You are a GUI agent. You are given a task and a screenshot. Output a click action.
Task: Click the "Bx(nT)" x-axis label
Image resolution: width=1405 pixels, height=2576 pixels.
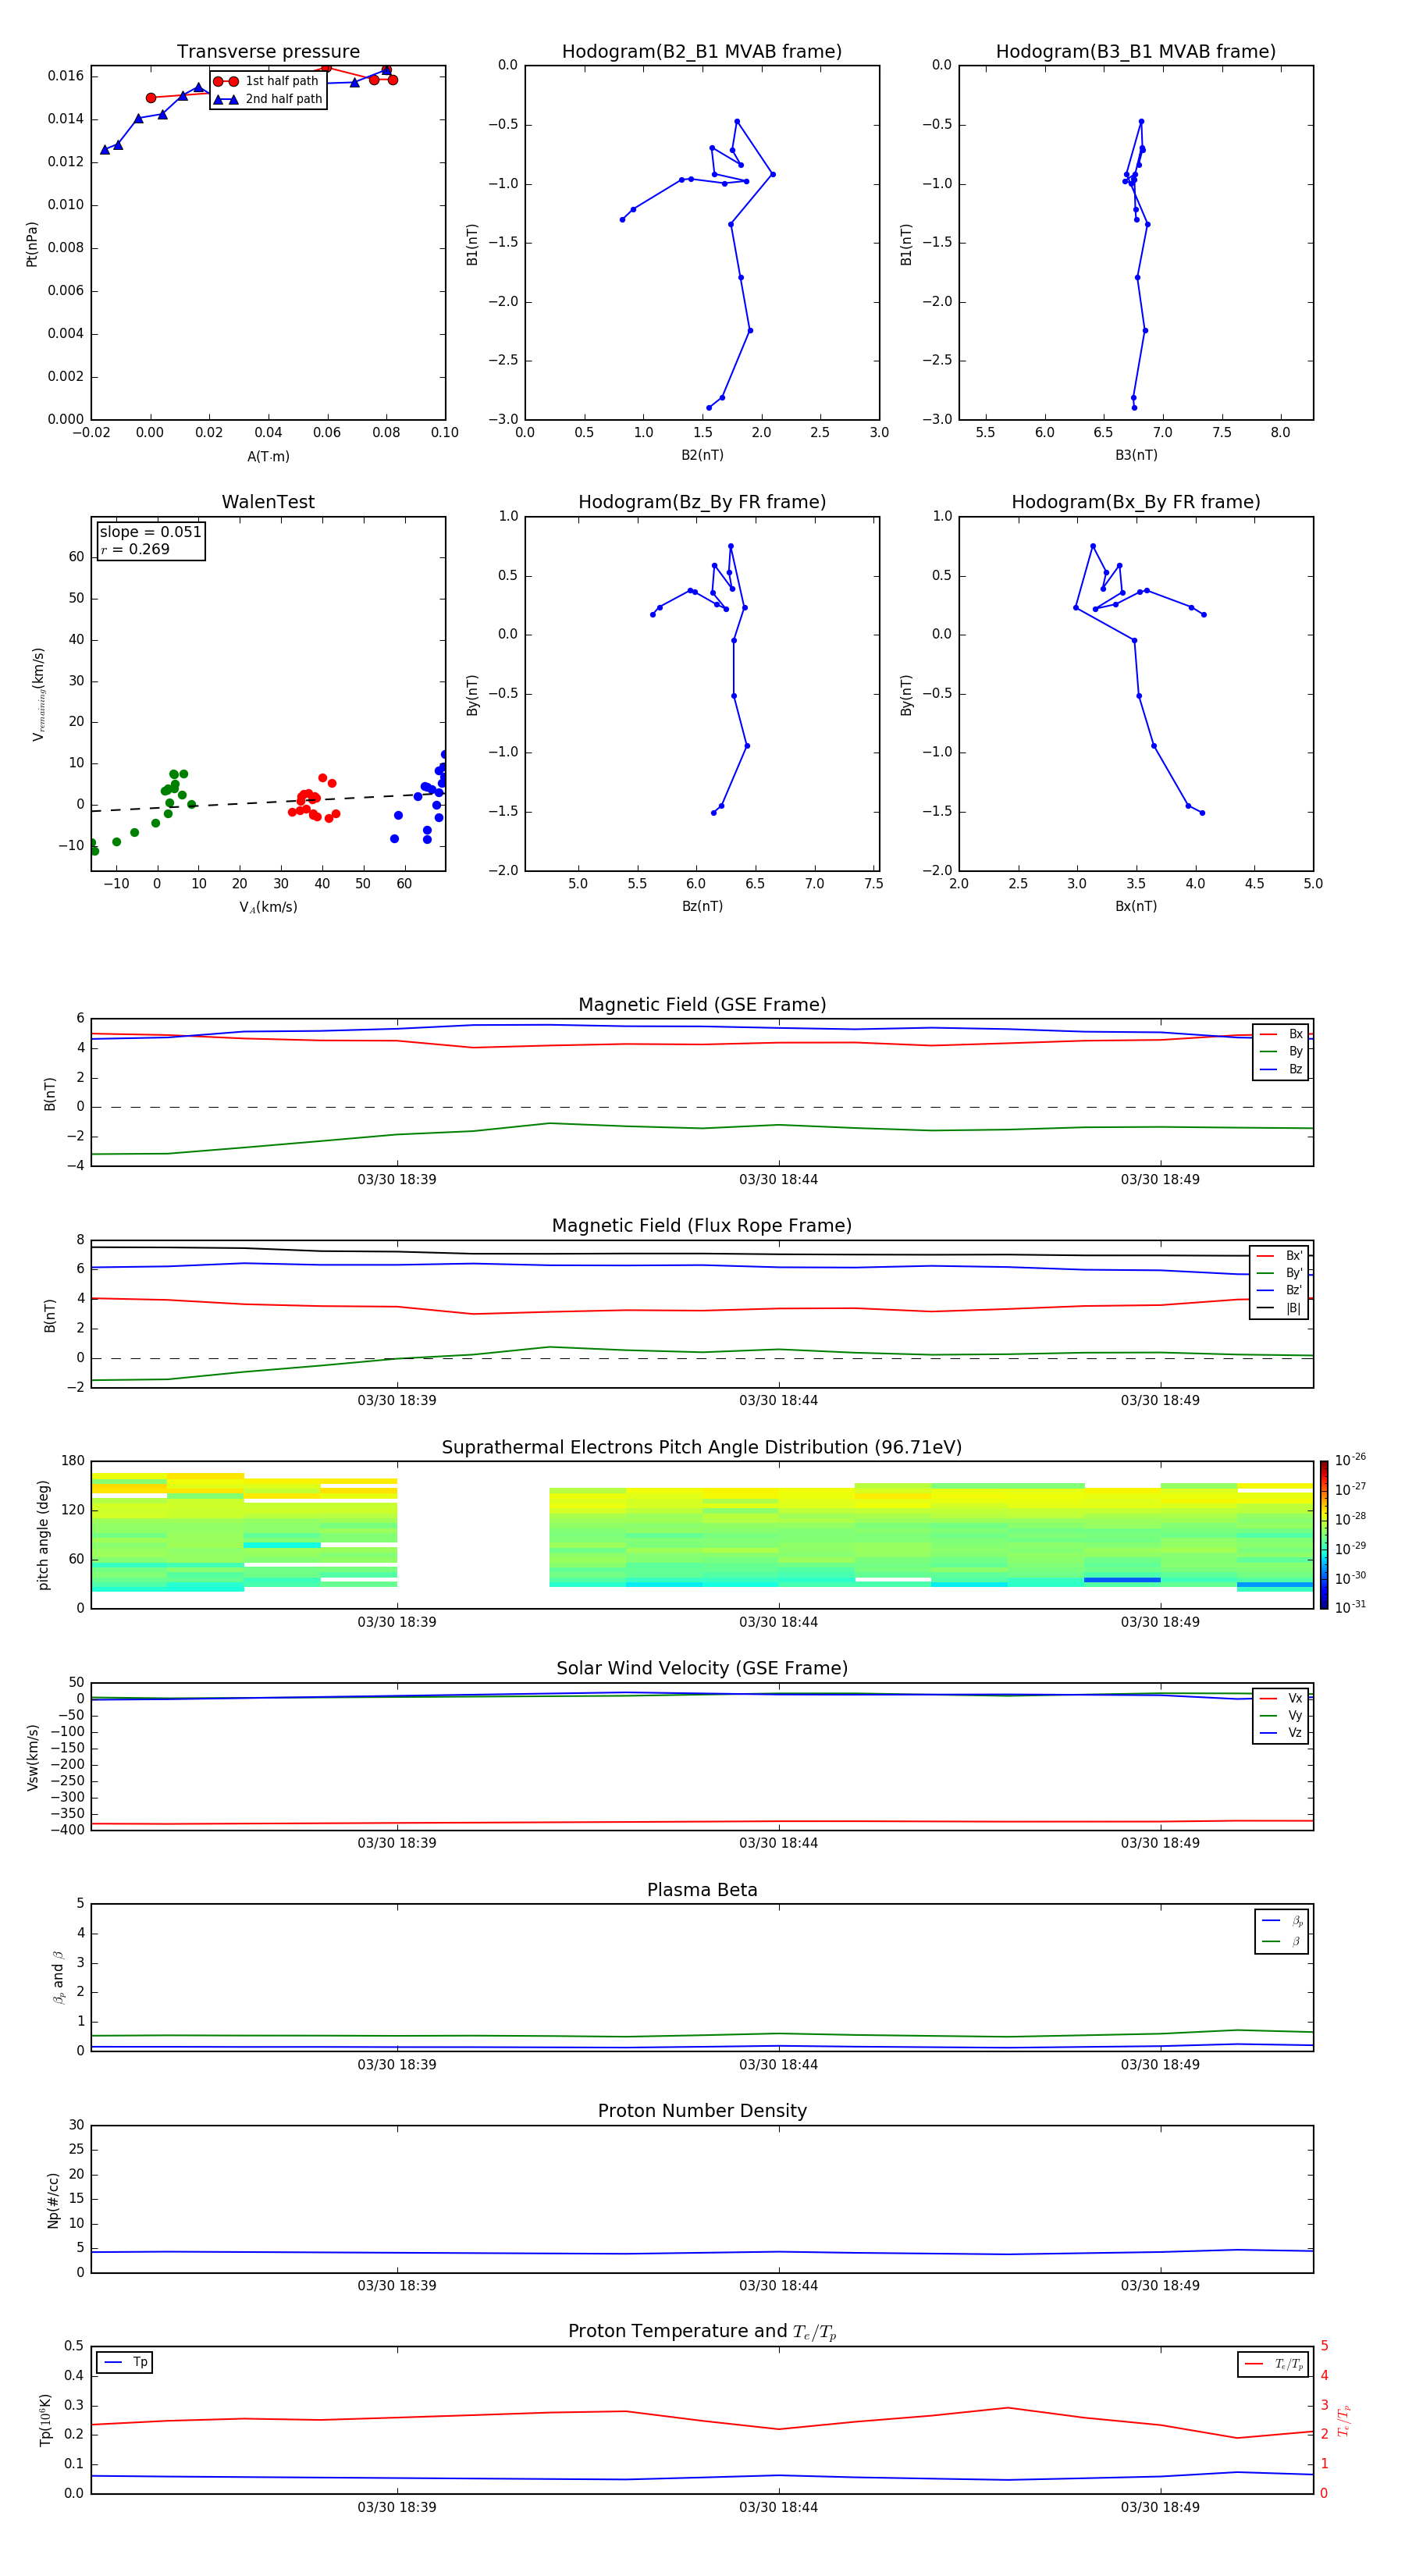(1136, 906)
